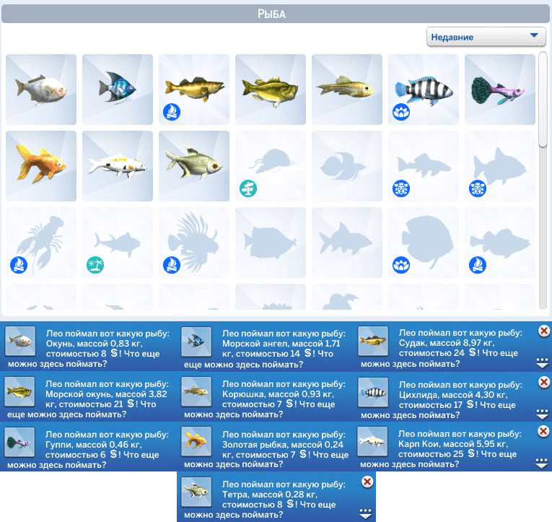The width and height of the screenshot is (552, 522).
Task: Click the 'Окунь, массой 0,83 кг' text
Action: pos(94,344)
